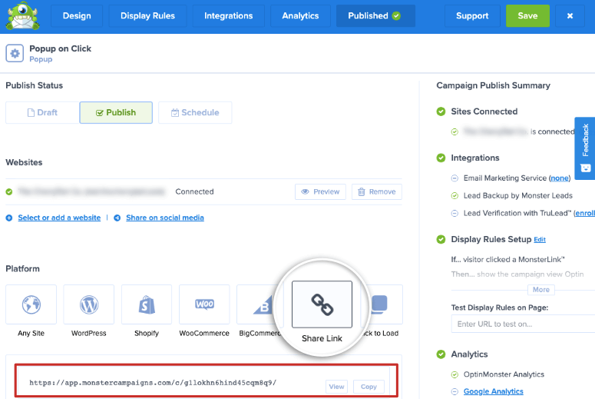Open the Feedback side tab
The width and height of the screenshot is (595, 399).
[585, 148]
